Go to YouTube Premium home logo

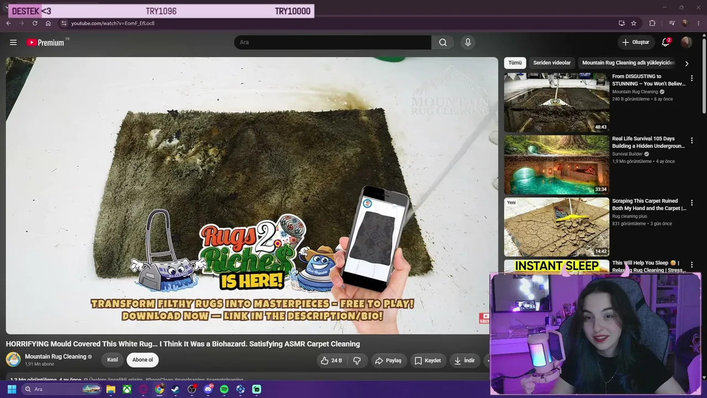pos(45,43)
